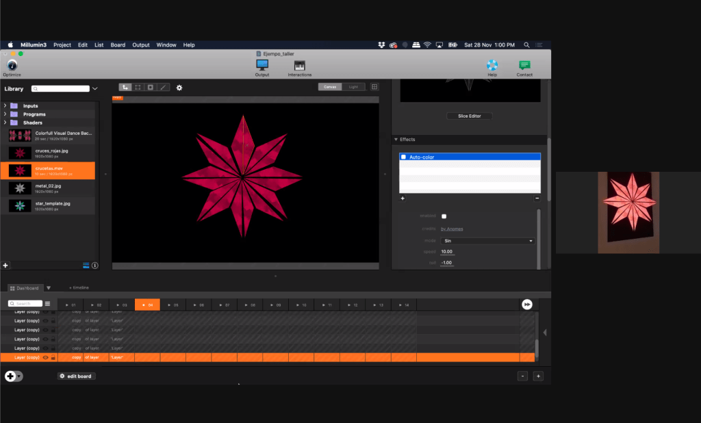701x423 pixels.
Task: Open the Contact chat icon
Action: tap(524, 66)
